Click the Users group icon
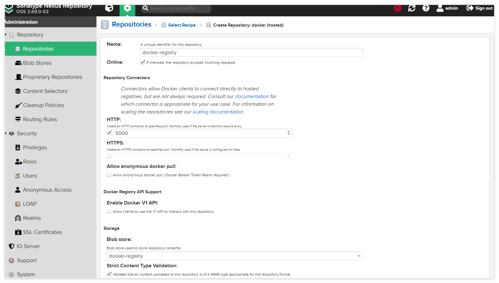 [x=18, y=176]
